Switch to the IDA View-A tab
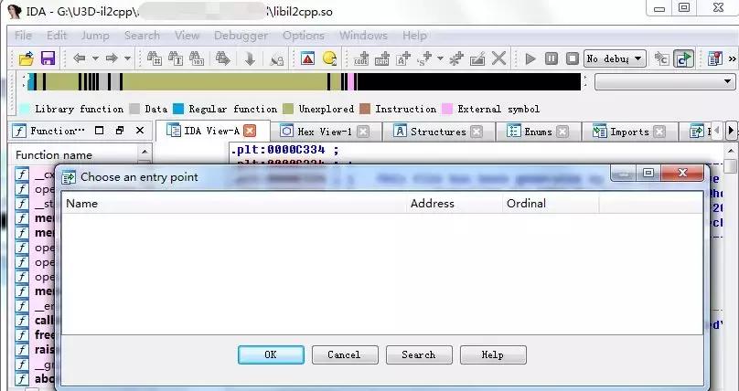The height and width of the screenshot is (391, 739). coord(212,132)
